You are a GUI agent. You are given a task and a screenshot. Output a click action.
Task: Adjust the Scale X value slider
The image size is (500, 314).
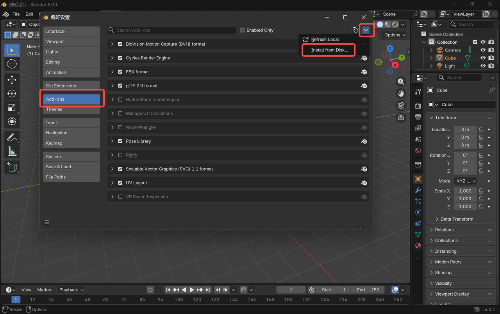[465, 191]
